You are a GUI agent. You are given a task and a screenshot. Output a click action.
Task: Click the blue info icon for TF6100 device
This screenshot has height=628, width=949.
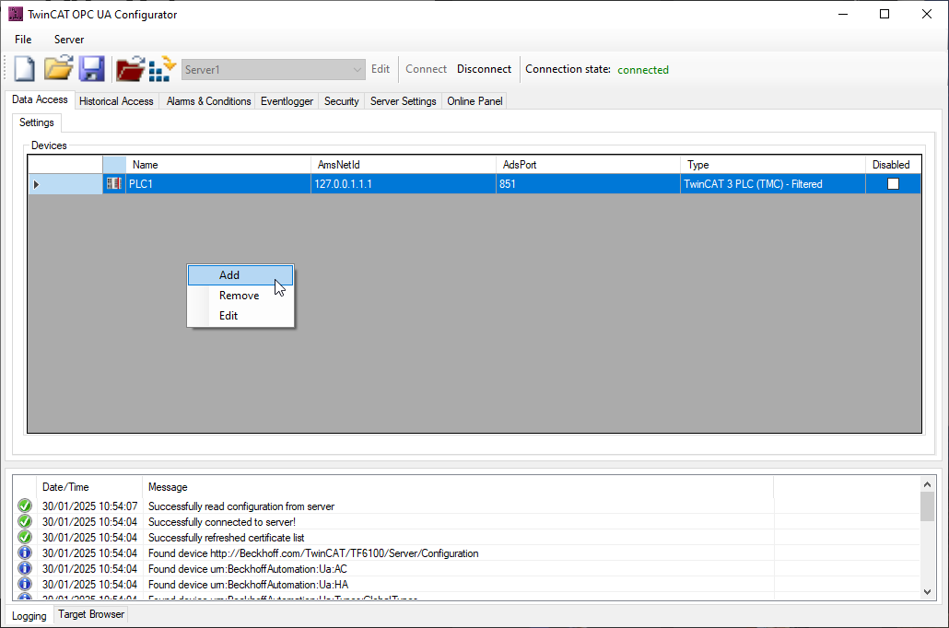25,553
